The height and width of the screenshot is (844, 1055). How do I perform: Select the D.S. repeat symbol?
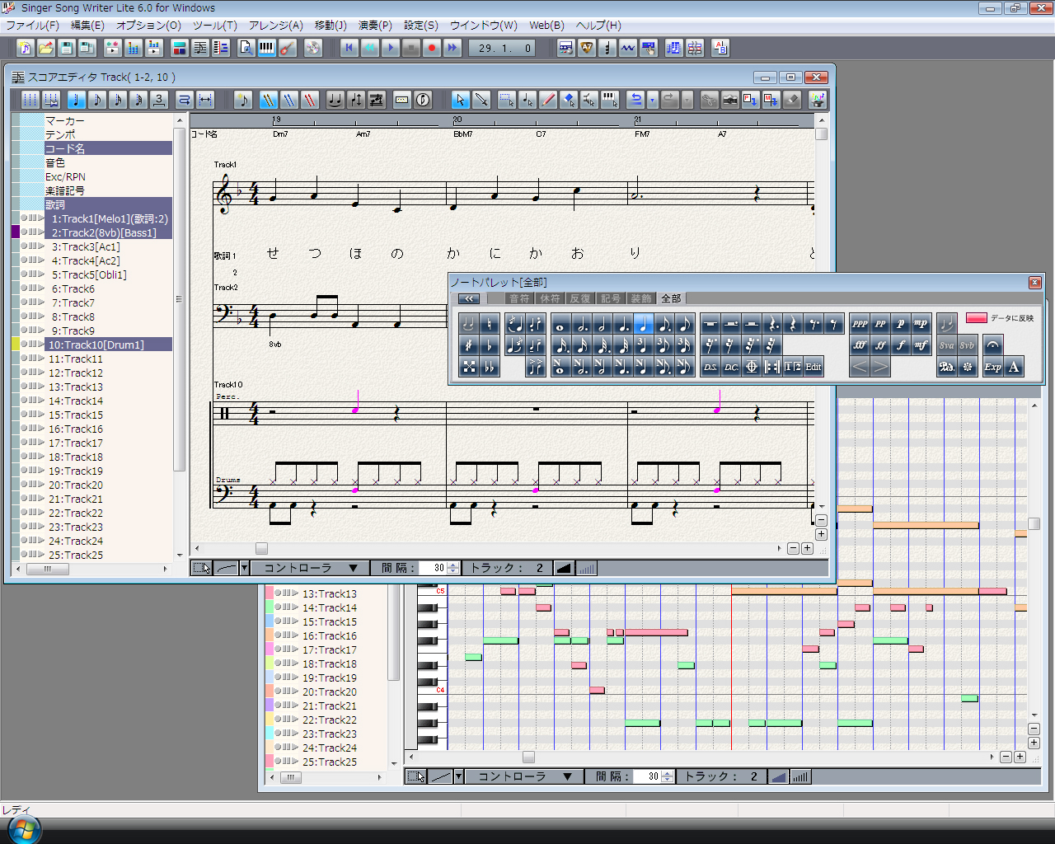(x=710, y=366)
